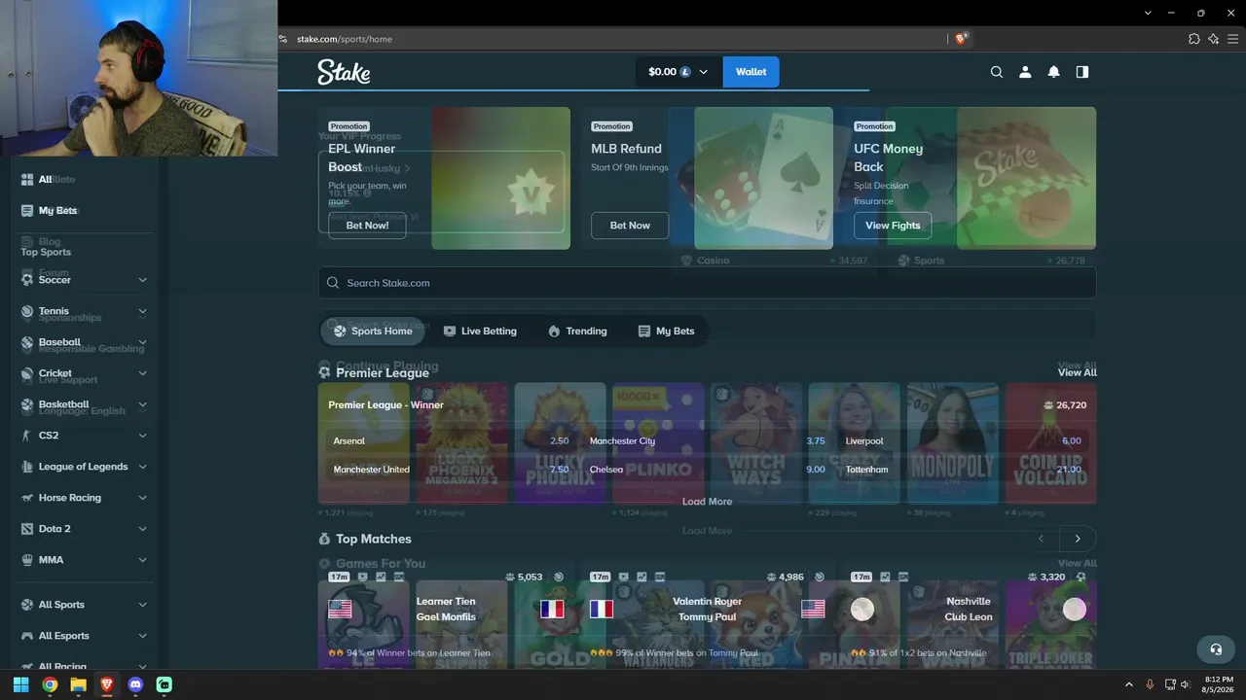This screenshot has width=1246, height=700.
Task: Click the Wallet button
Action: (751, 72)
